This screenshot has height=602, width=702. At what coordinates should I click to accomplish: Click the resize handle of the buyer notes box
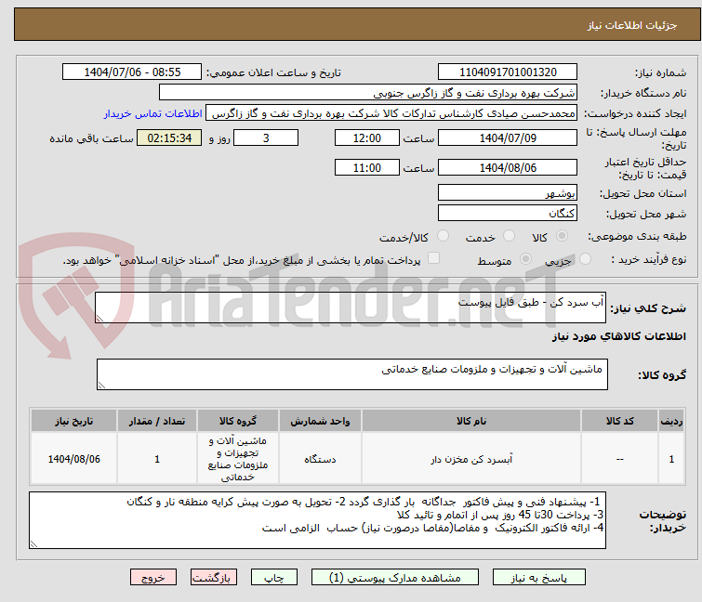pos(34,543)
